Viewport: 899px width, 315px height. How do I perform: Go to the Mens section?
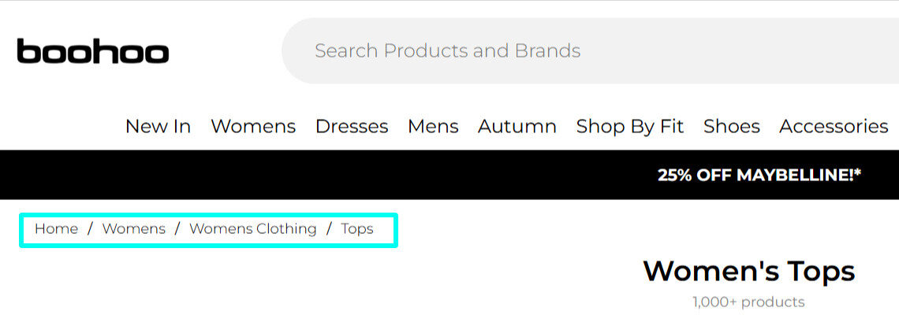[433, 126]
